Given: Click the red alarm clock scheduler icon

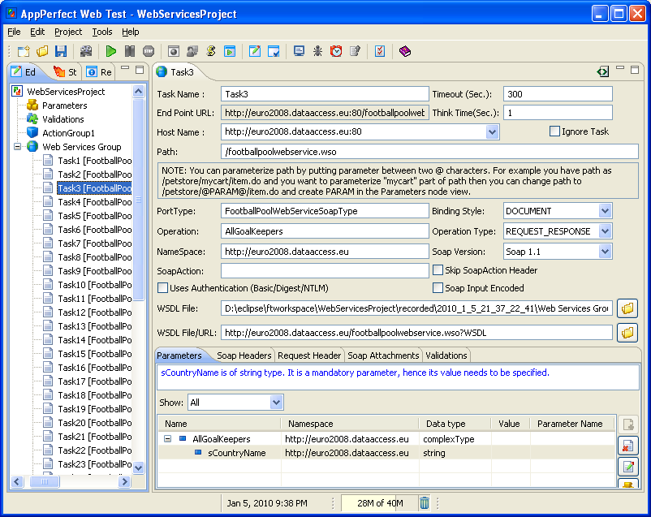Looking at the screenshot, I should point(336,51).
